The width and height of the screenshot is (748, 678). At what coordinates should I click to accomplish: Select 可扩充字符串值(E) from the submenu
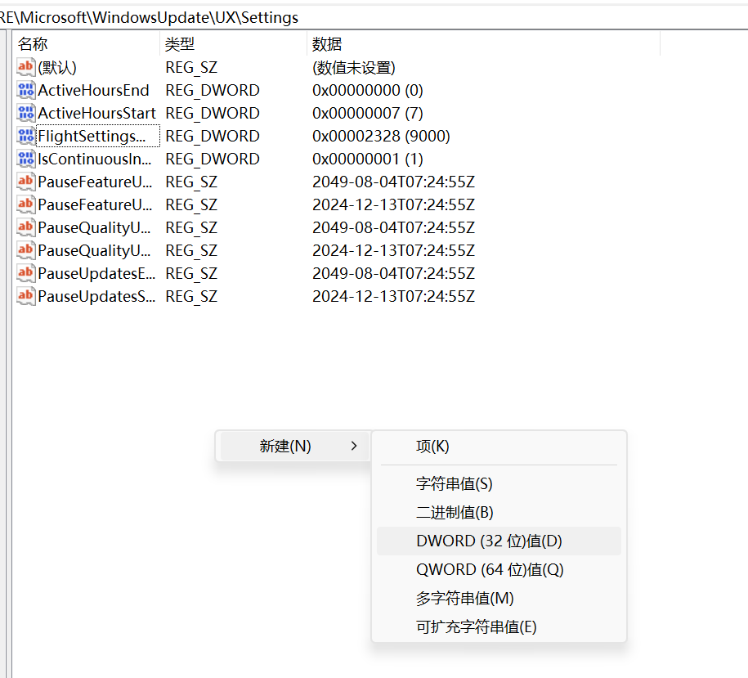499,627
